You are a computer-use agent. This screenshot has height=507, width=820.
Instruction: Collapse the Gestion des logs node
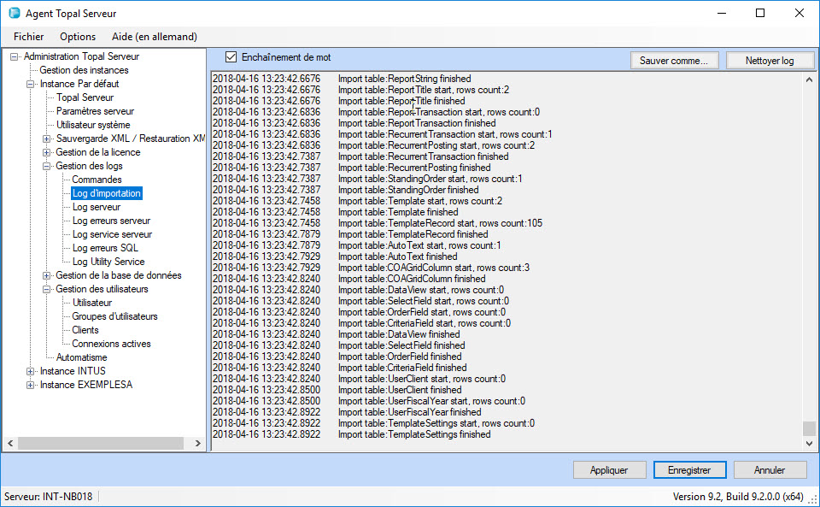pos(47,167)
